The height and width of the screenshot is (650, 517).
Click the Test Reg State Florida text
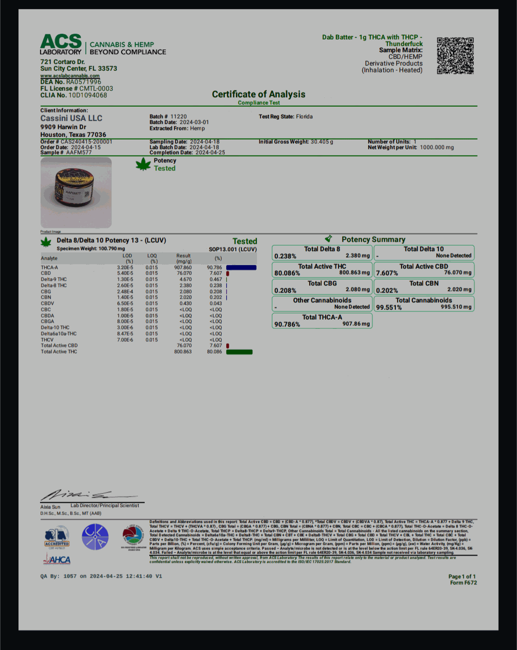point(286,117)
